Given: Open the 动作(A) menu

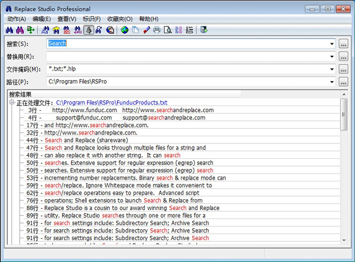Looking at the screenshot, I should pyautogui.click(x=17, y=19).
